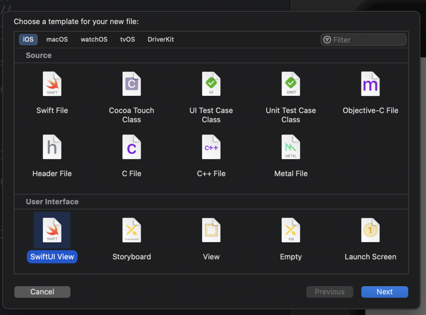The width and height of the screenshot is (426, 315).
Task: Click the 'View' label text
Action: (211, 257)
